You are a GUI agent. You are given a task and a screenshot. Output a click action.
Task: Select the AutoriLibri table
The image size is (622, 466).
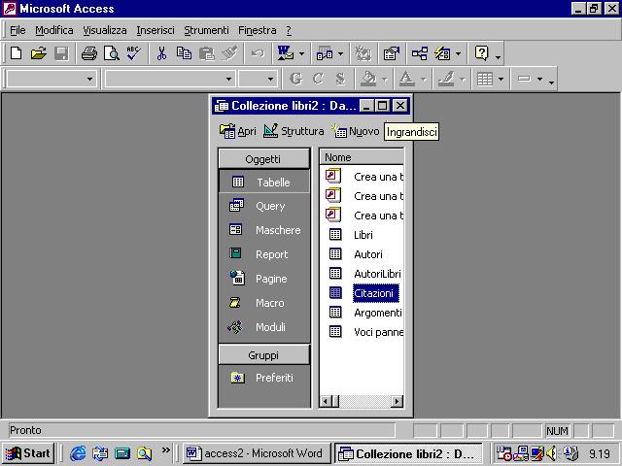[x=377, y=274]
